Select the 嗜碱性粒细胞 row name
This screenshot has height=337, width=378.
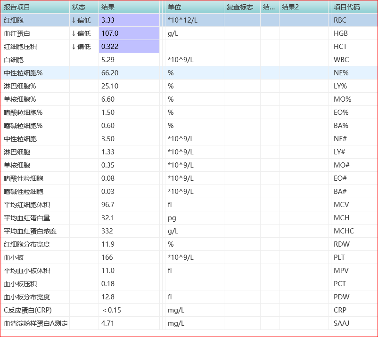pyautogui.click(x=24, y=192)
